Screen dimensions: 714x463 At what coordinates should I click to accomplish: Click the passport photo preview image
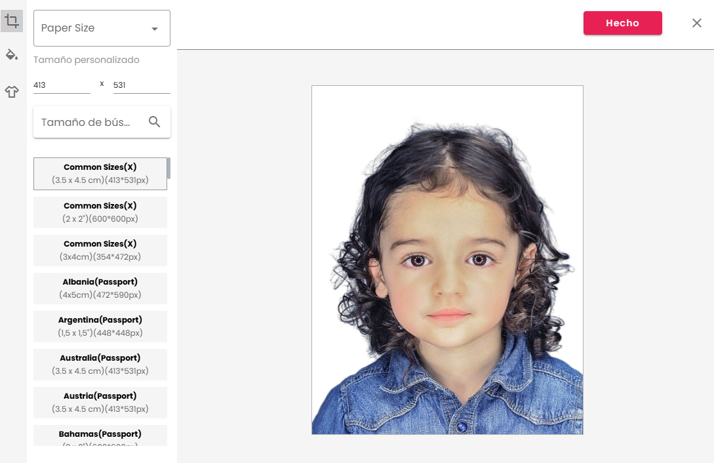coord(447,260)
